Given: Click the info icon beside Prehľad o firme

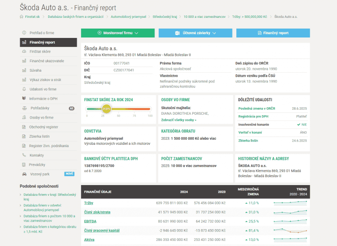Looking at the screenshot, I should (x=24, y=33).
